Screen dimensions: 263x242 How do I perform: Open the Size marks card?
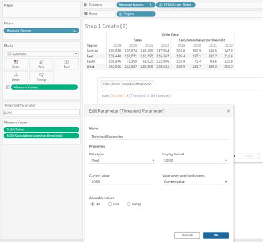pos(42,64)
